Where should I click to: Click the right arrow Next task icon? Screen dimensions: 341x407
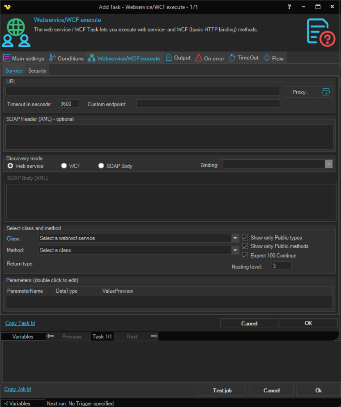click(x=154, y=336)
